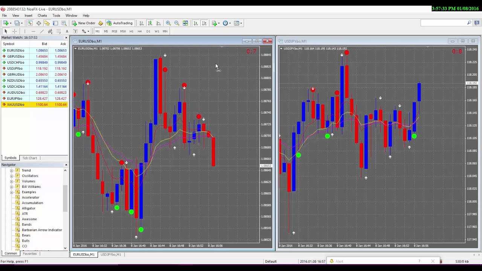
Task: Open the Strategy Tester toolbar icon
Action: 64,23
